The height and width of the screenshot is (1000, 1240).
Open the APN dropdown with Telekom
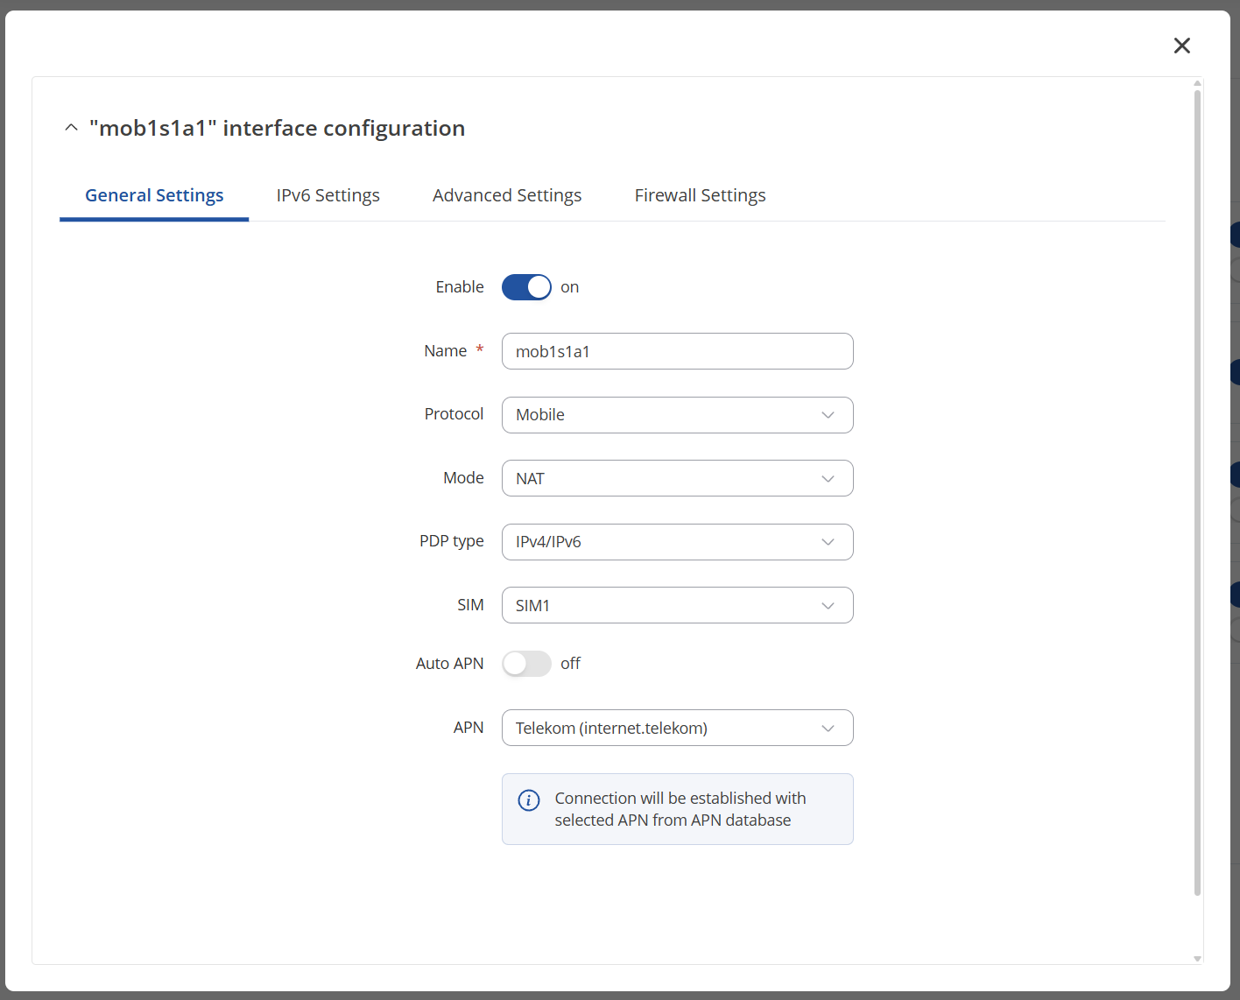[678, 728]
